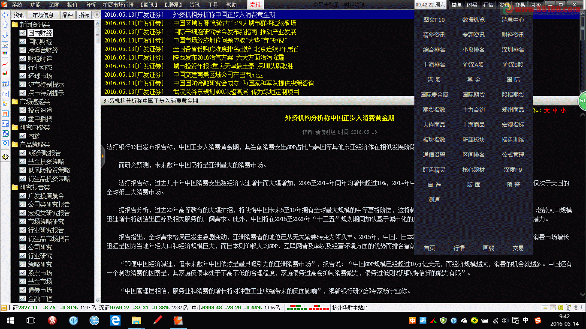Set font size to 小
586x329 pixels.
[563, 110]
